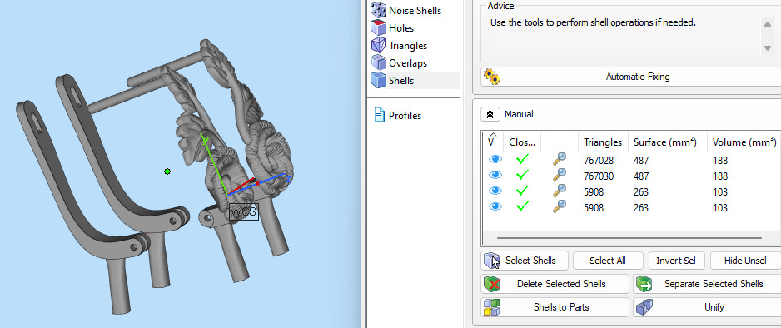Sort by the Clos... column header
781x328 pixels.
[x=522, y=142]
